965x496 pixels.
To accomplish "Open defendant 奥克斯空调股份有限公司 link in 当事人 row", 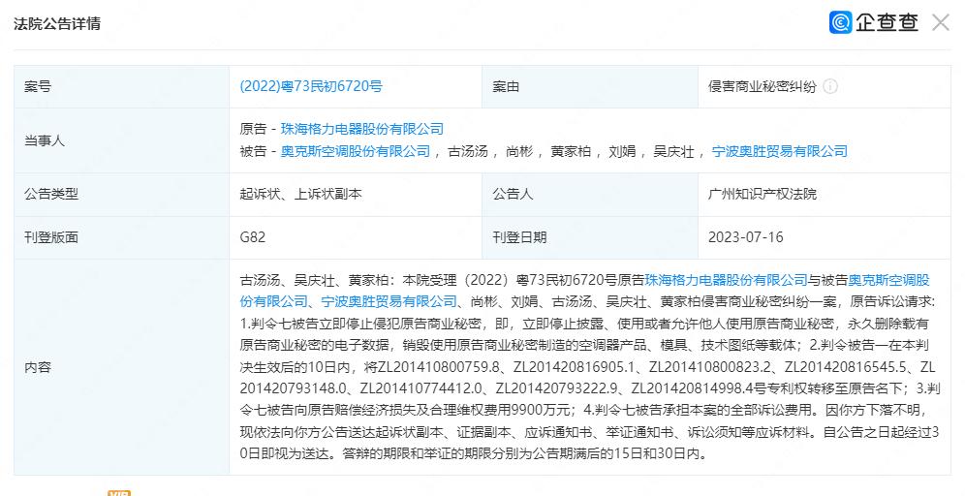I will (356, 151).
